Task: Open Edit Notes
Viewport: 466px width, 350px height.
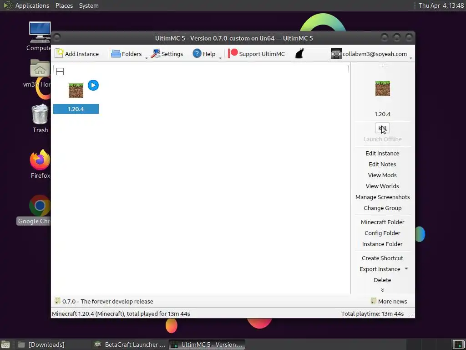Action: (382, 164)
